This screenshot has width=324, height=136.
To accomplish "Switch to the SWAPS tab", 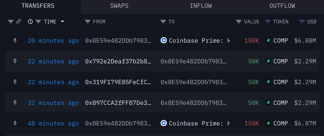I will click(x=119, y=6).
